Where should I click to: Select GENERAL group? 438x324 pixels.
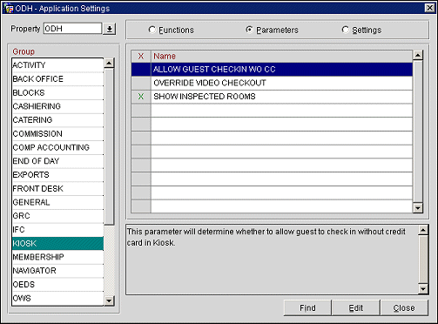57,202
